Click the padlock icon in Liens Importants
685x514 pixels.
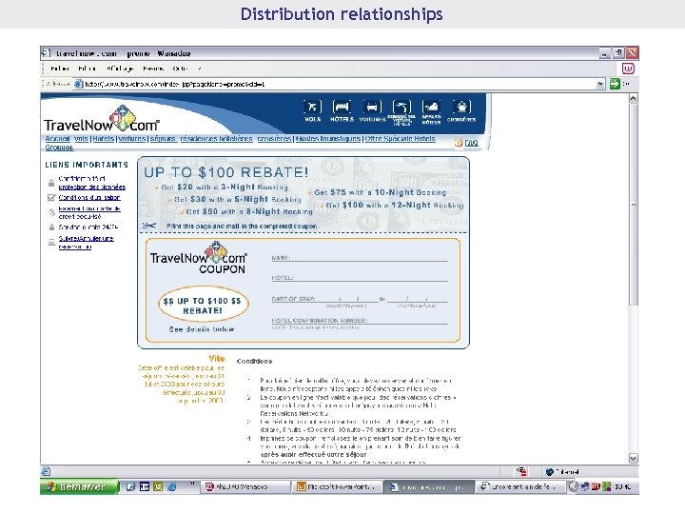tap(51, 183)
